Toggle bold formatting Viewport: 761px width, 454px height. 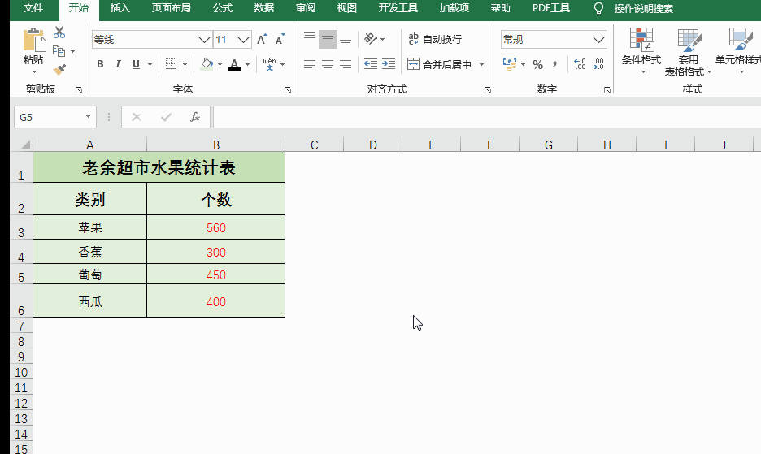point(100,64)
